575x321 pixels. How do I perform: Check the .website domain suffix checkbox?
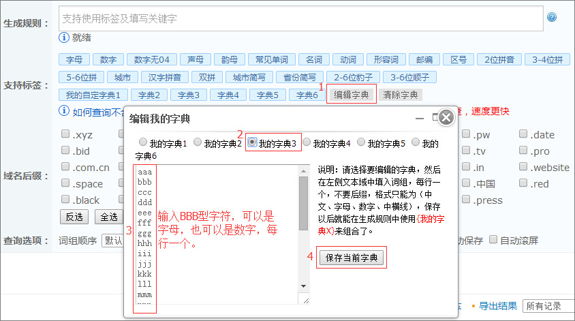[523, 168]
